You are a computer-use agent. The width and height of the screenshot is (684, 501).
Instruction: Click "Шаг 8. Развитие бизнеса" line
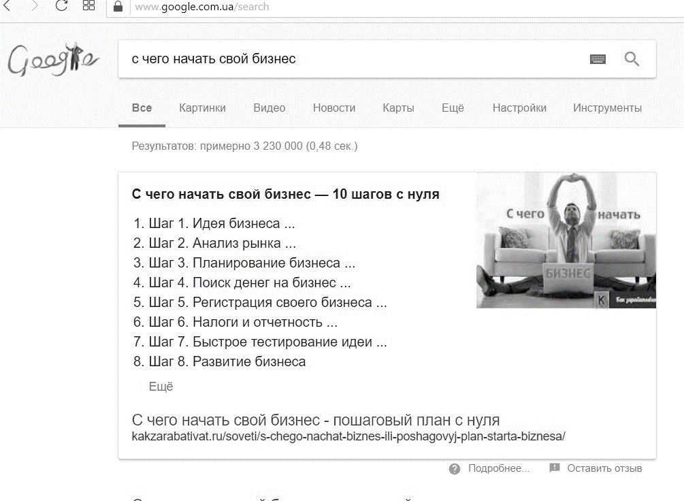click(227, 361)
